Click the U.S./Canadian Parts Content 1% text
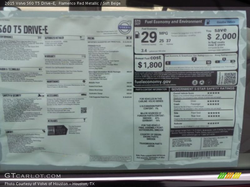 [151, 107]
